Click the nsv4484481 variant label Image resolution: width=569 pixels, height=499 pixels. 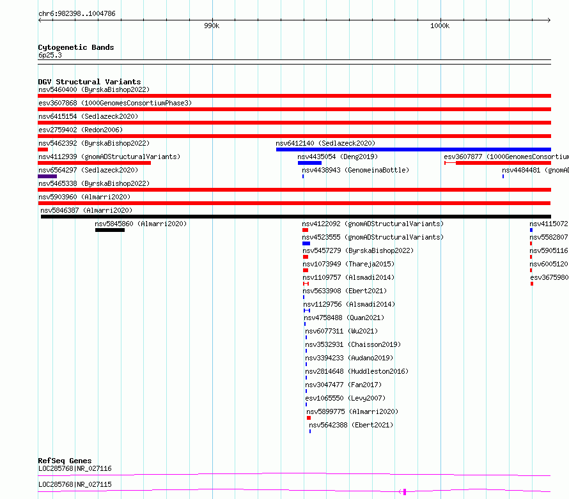point(535,170)
